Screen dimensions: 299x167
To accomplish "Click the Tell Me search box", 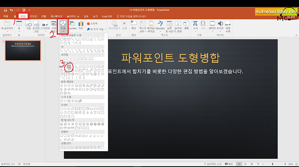I will (131, 16).
